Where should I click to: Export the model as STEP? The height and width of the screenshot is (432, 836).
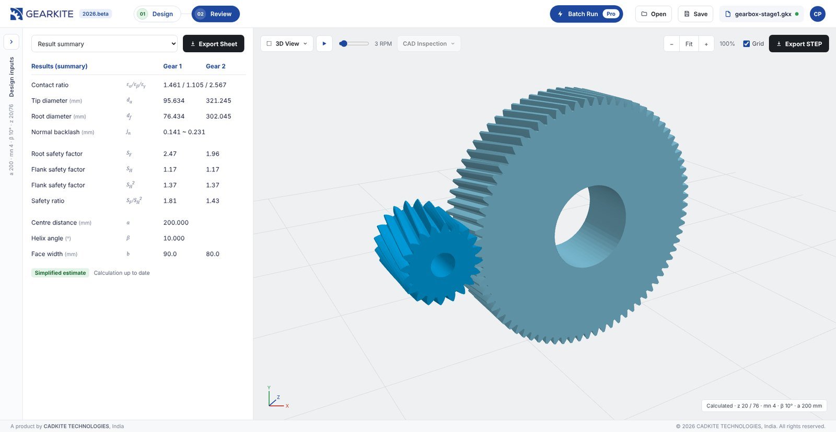tap(799, 44)
